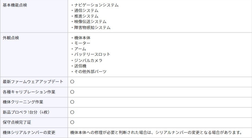The height and width of the screenshot is (138, 252).
Task: Click the serial number change explanation text
Action: click(156, 133)
